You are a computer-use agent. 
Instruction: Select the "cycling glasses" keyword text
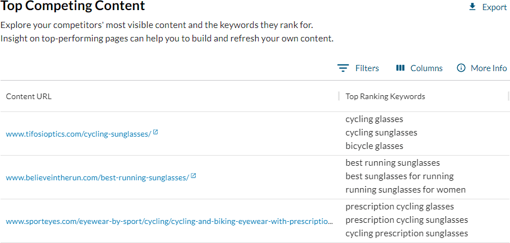point(374,119)
